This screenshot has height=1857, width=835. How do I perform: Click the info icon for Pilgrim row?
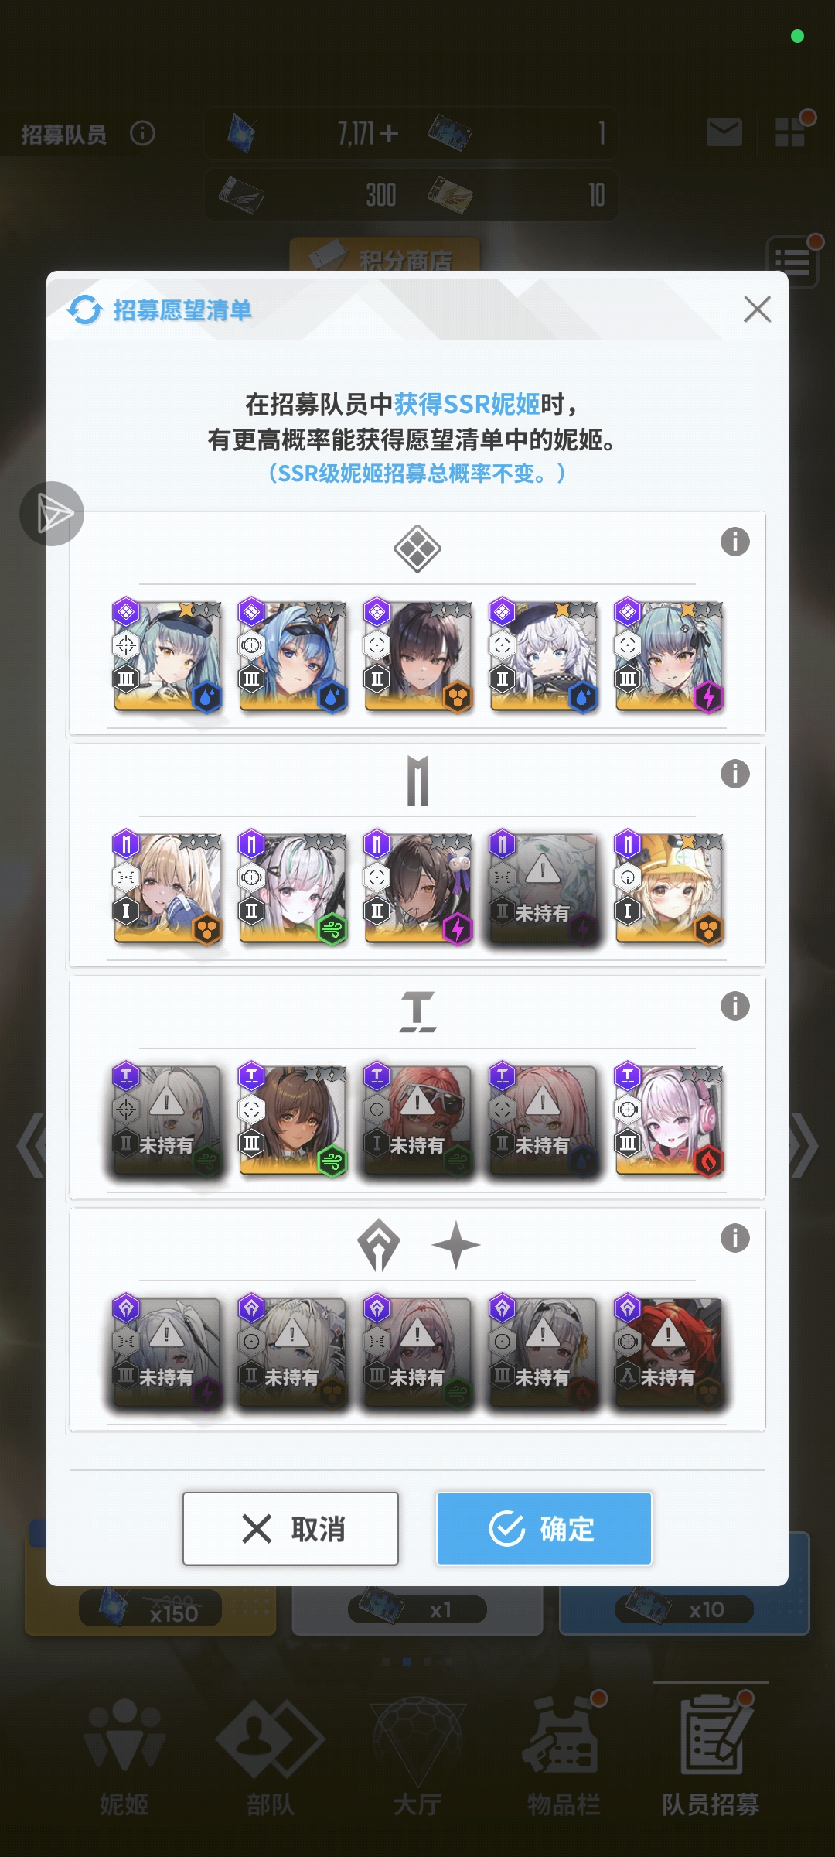[x=734, y=1238]
